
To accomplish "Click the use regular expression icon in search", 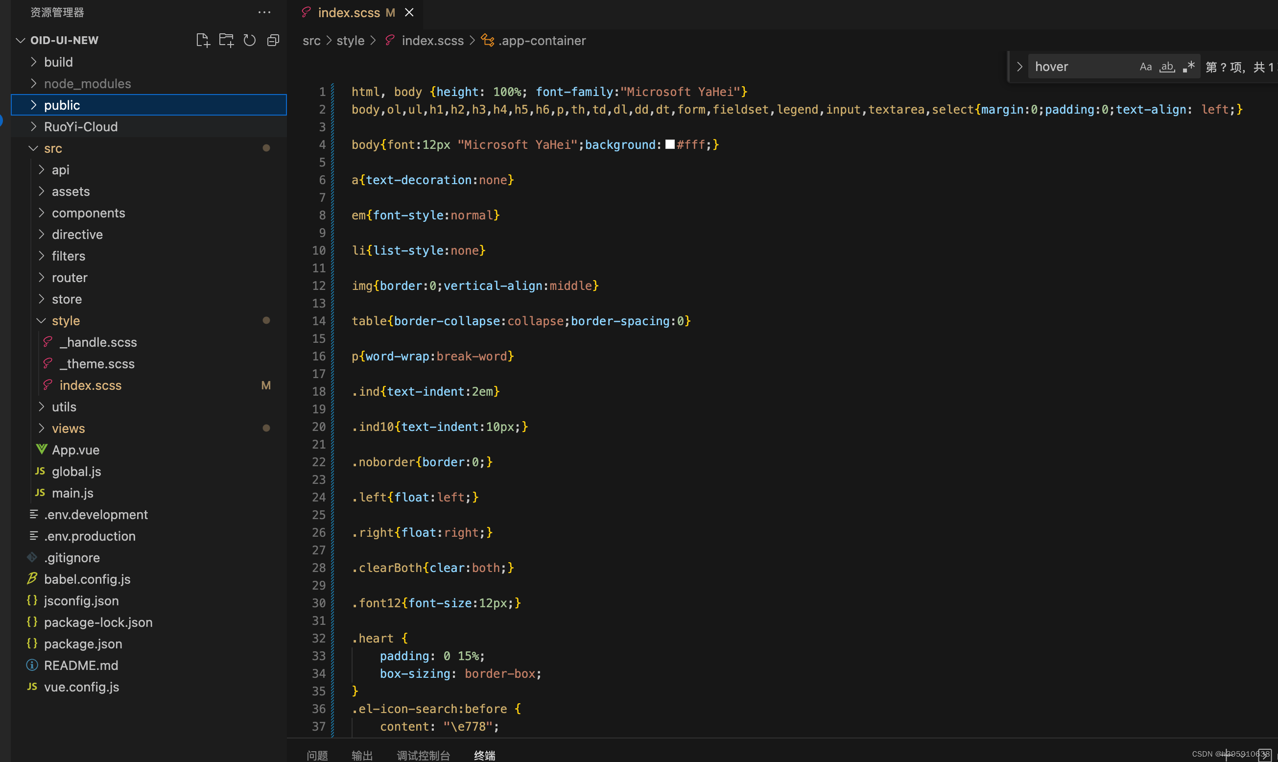I will (1188, 66).
